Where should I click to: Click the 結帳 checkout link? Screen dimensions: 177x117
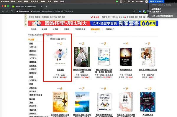(x=97, y=17)
